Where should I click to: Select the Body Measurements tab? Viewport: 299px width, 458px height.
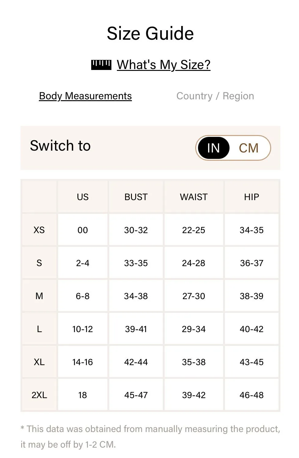[85, 96]
